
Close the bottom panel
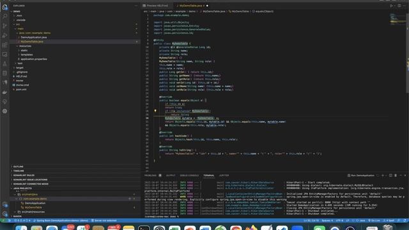tap(405, 176)
